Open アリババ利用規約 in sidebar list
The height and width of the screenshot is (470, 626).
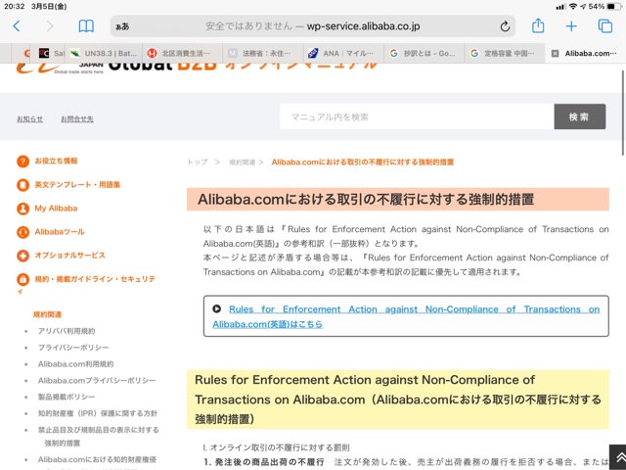click(67, 331)
